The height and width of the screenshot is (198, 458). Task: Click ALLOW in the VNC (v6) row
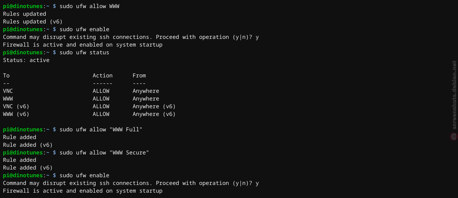coord(101,107)
